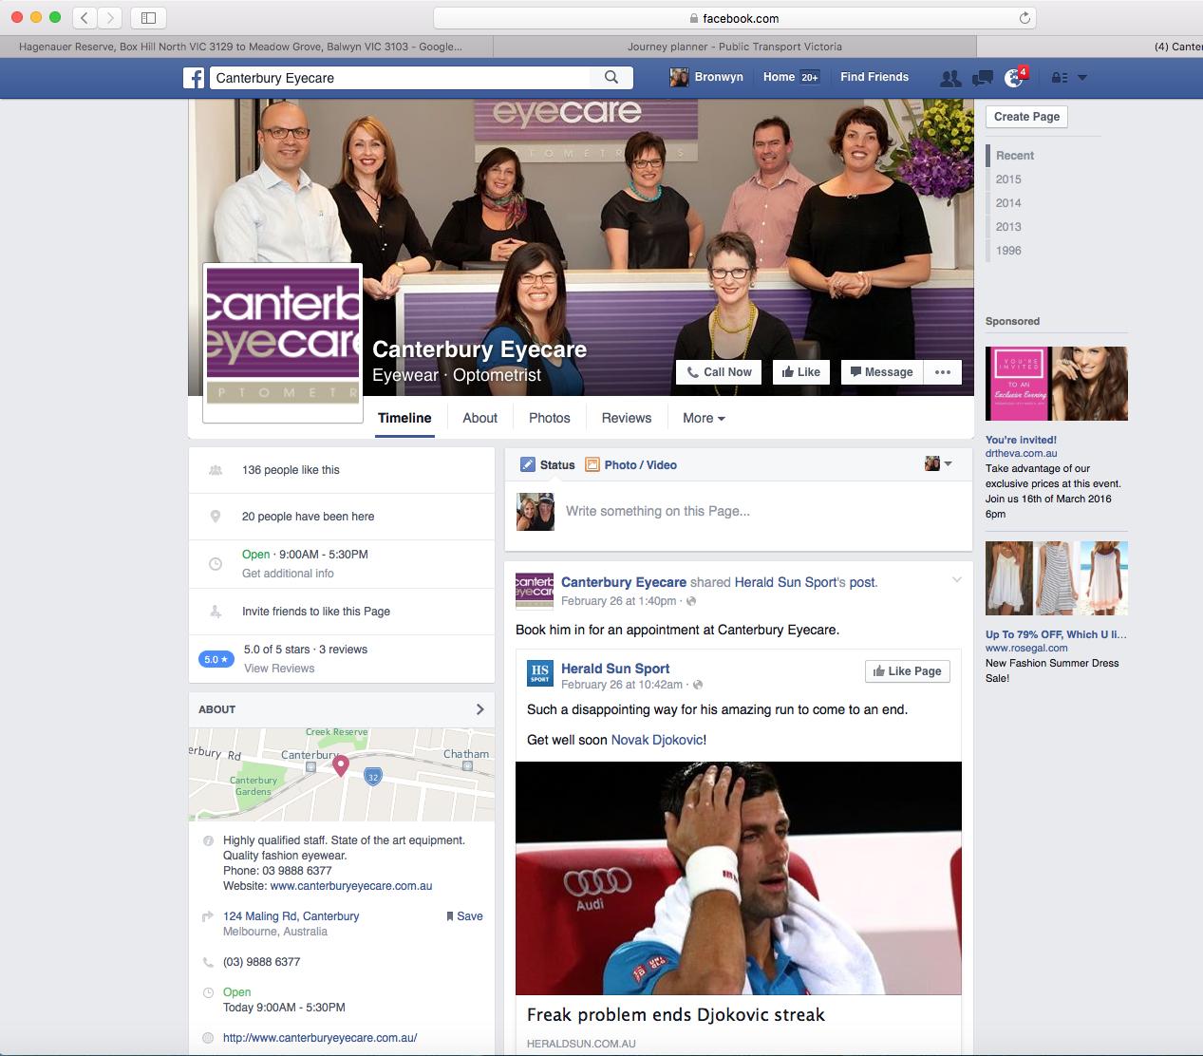Open the friend requests icon
Image resolution: width=1203 pixels, height=1056 pixels.
(x=949, y=78)
